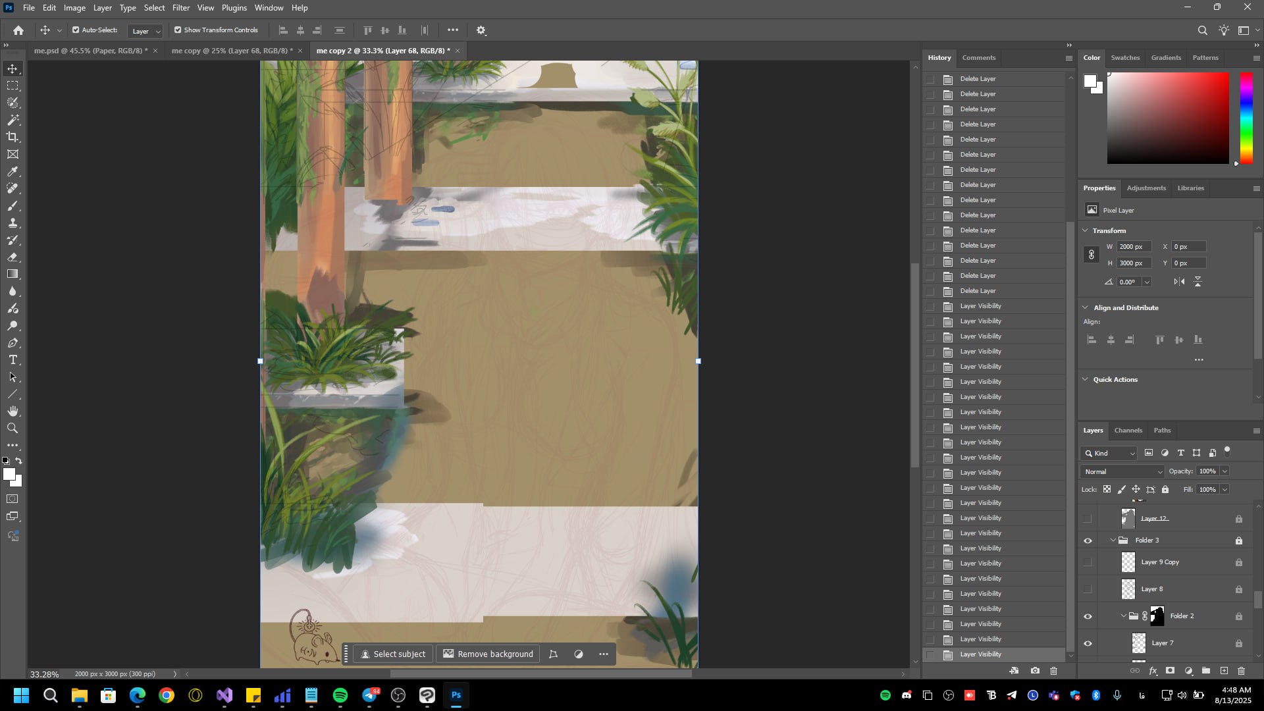
Task: Select the Clone Stamp tool
Action: pos(13,223)
